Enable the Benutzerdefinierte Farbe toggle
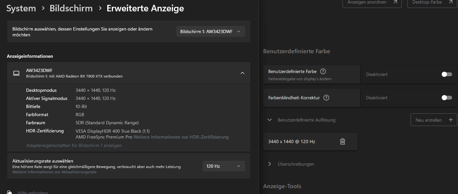 coord(447,74)
